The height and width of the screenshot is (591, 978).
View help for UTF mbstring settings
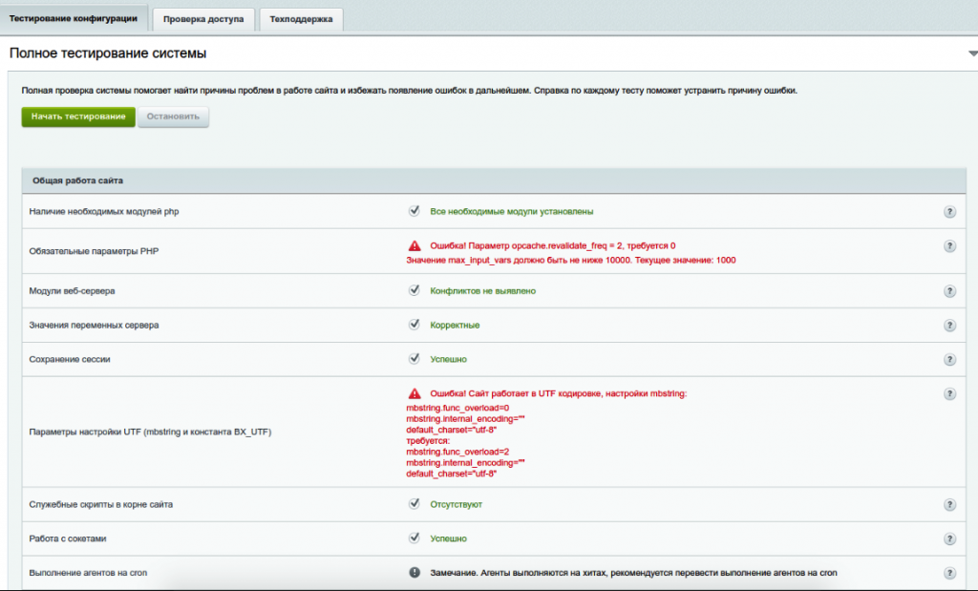[x=949, y=394]
